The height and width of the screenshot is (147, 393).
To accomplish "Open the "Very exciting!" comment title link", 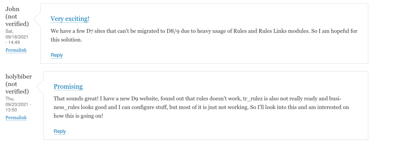I will [x=70, y=19].
